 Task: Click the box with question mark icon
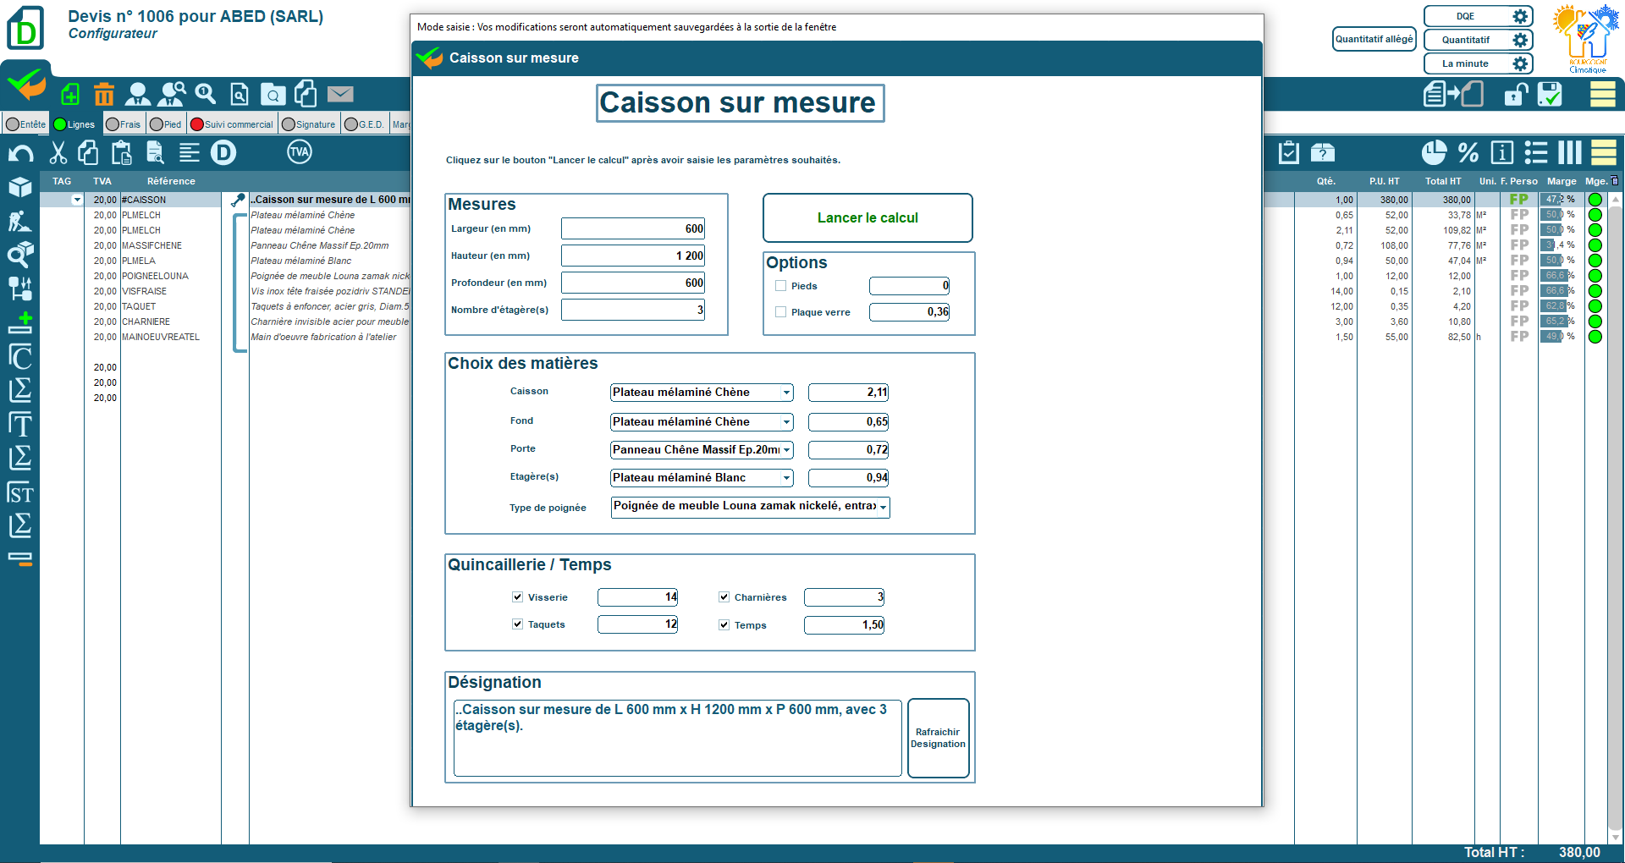[x=1323, y=152]
